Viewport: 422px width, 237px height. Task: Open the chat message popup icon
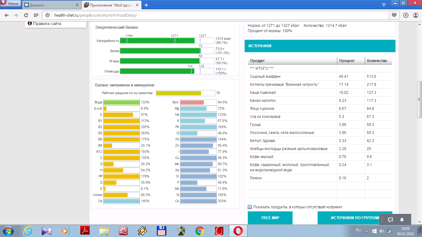point(390,219)
